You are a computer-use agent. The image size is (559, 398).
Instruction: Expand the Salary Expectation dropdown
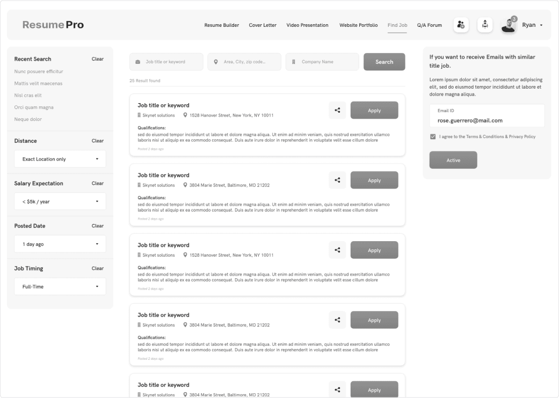point(60,201)
